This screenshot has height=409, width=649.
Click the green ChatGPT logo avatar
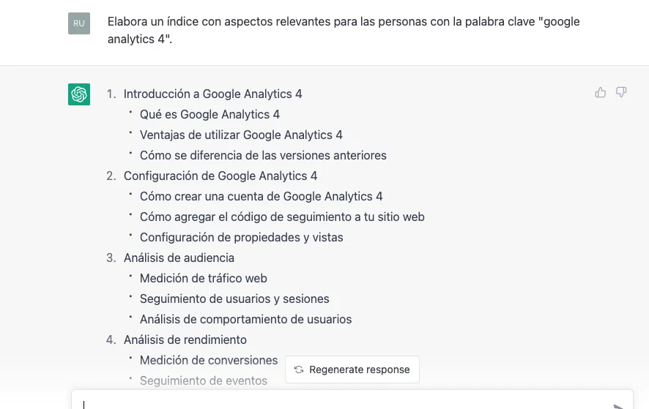coord(79,94)
